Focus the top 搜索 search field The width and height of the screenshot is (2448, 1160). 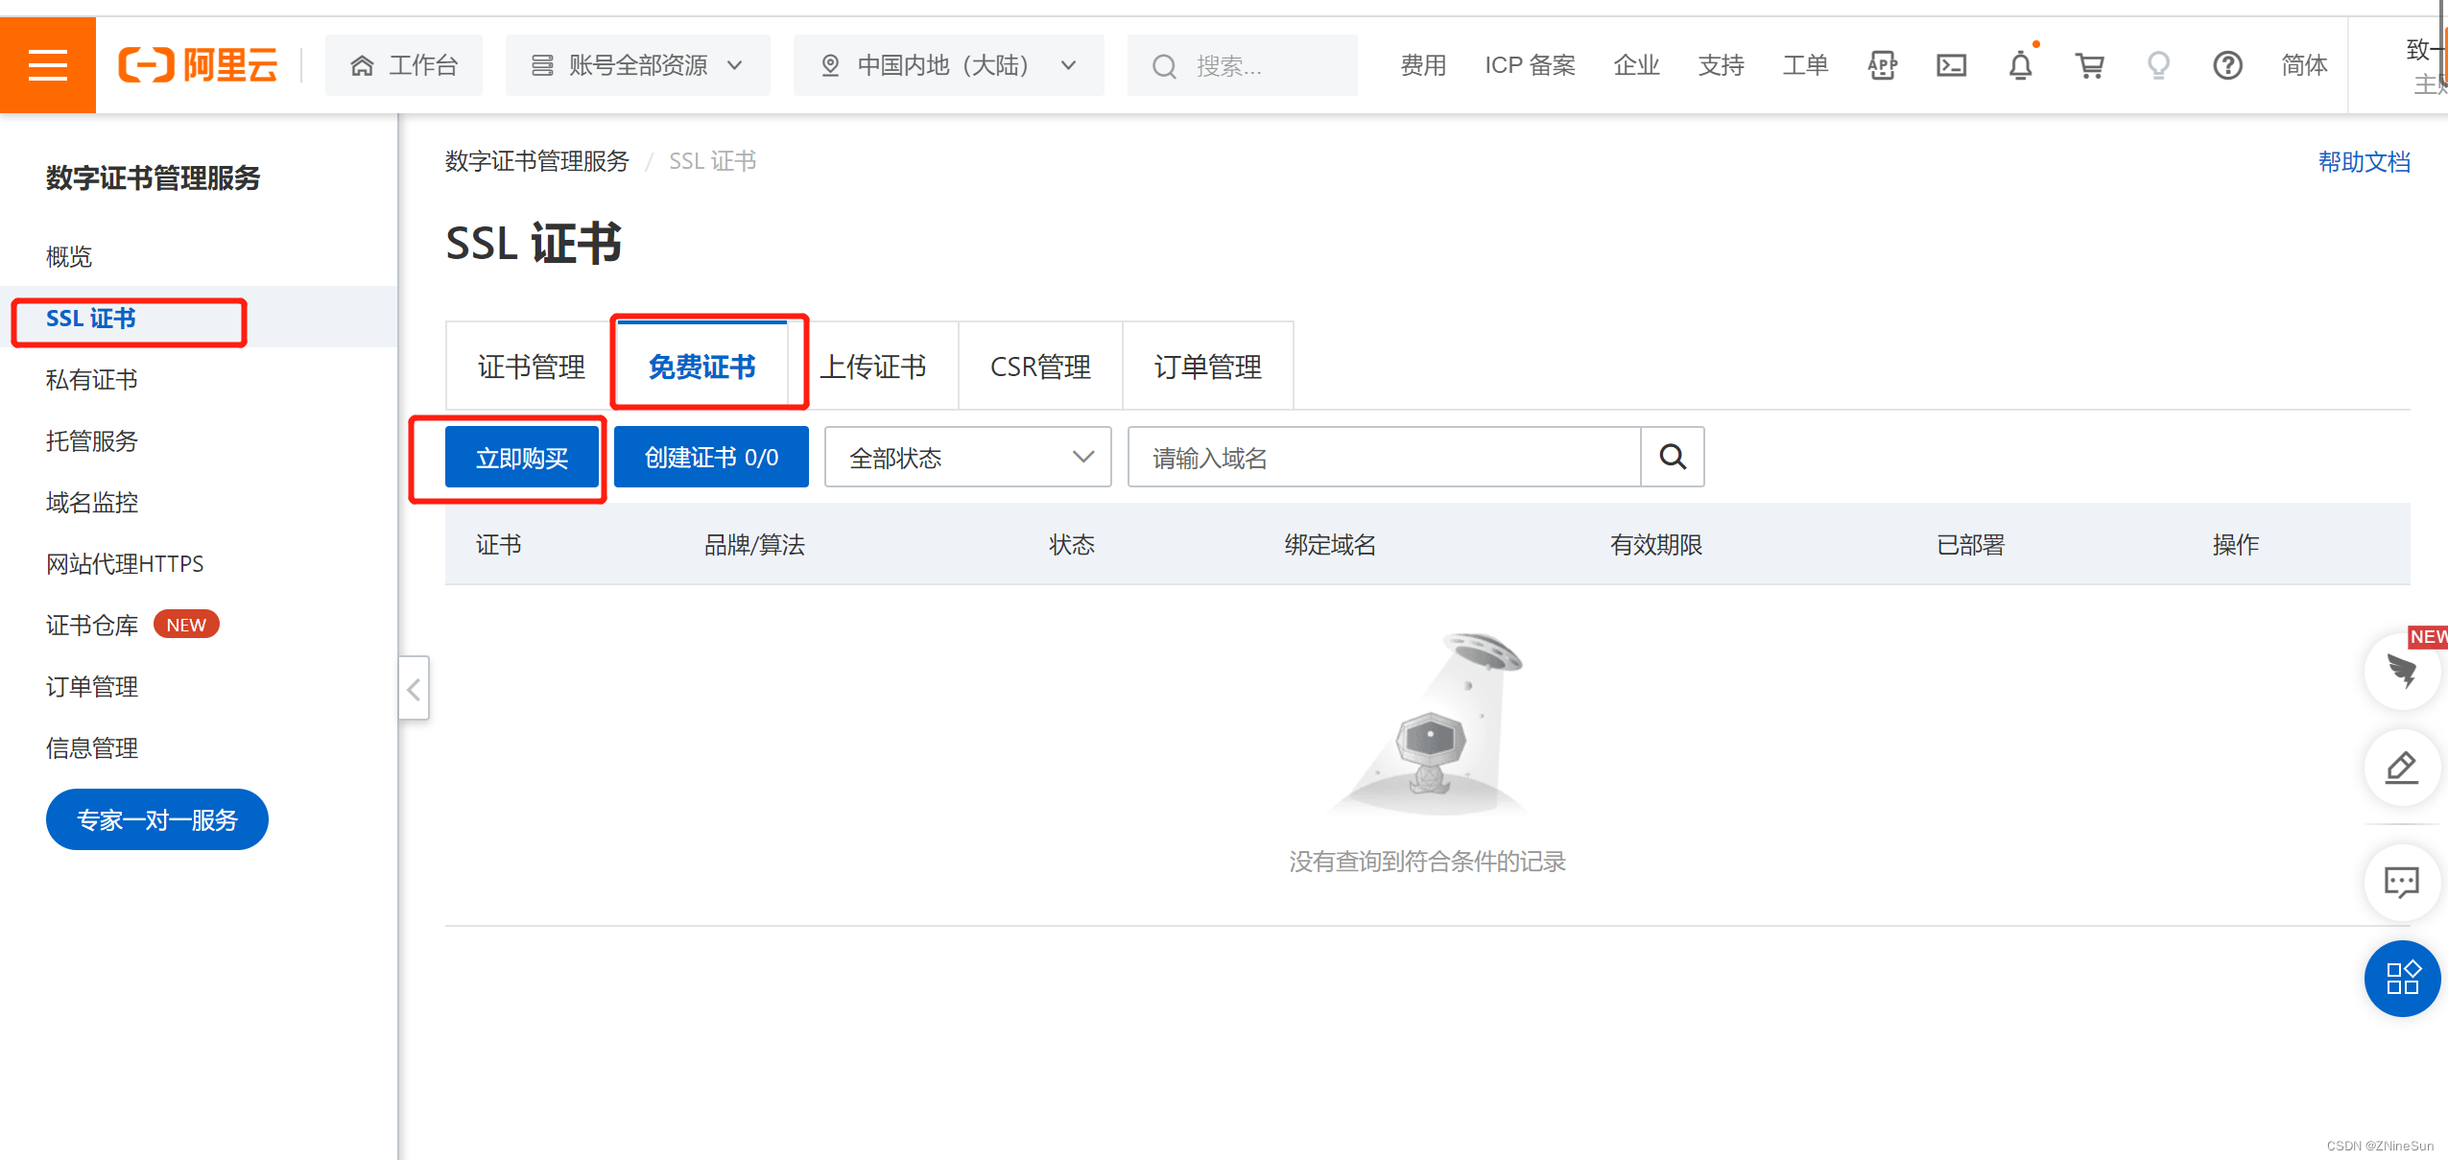(1242, 65)
